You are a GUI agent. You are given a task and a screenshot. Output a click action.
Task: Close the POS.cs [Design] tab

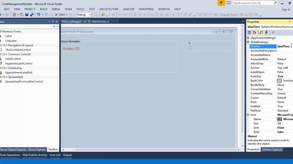click(x=89, y=21)
